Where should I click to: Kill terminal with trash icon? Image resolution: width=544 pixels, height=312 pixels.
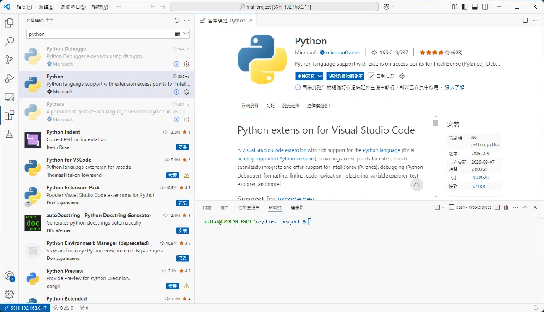pyautogui.click(x=506, y=207)
